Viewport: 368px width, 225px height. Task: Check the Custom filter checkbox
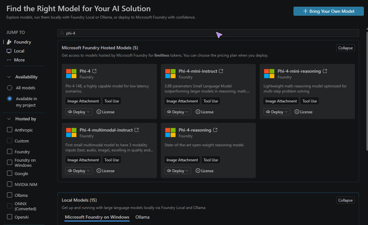10,141
